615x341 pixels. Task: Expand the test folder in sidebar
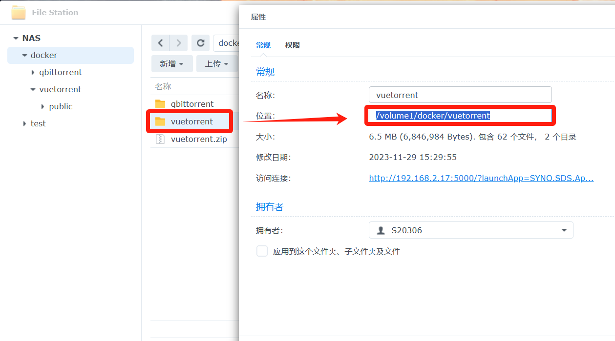point(24,124)
